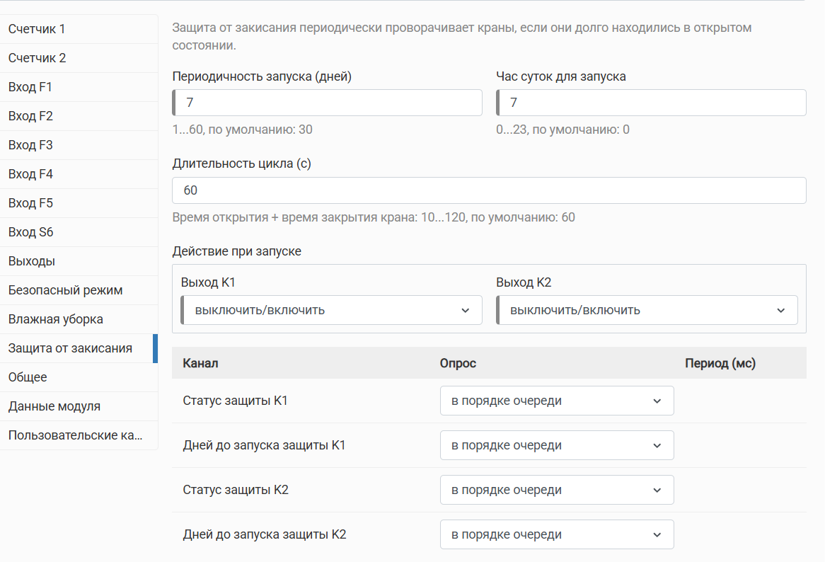Expand polling dropdown for Статус защиты К2

[557, 490]
